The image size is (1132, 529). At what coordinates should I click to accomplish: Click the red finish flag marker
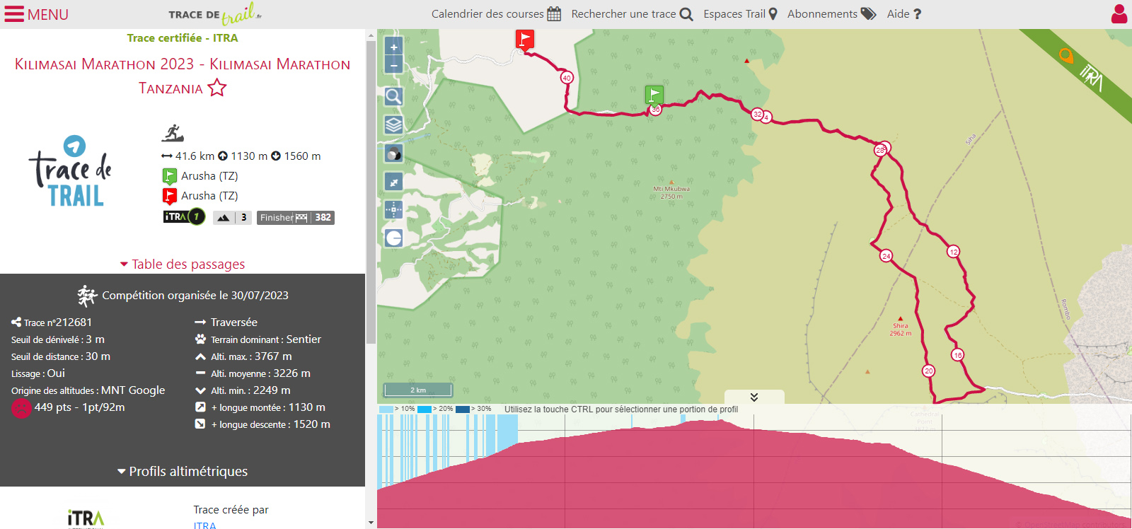[x=524, y=39]
